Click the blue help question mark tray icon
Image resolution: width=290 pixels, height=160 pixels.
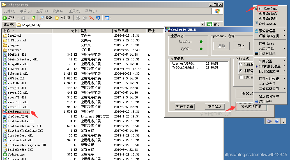coord(277,121)
